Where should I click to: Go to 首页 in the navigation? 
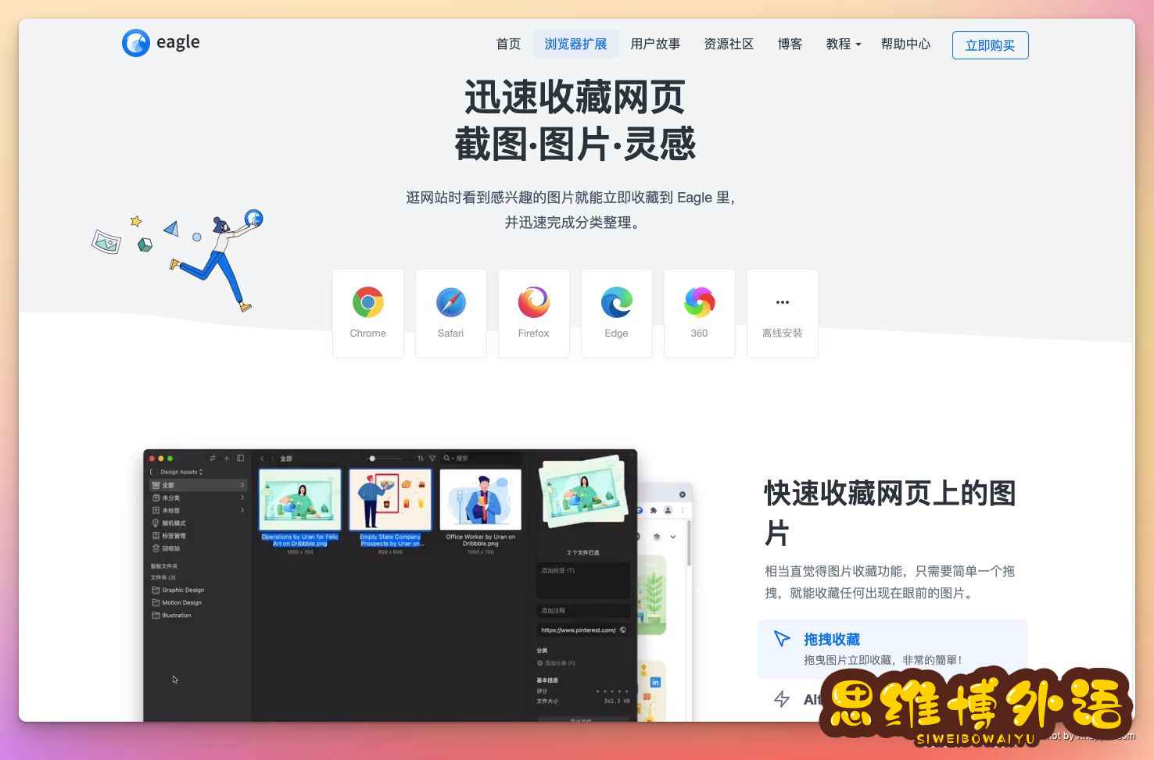(x=508, y=45)
